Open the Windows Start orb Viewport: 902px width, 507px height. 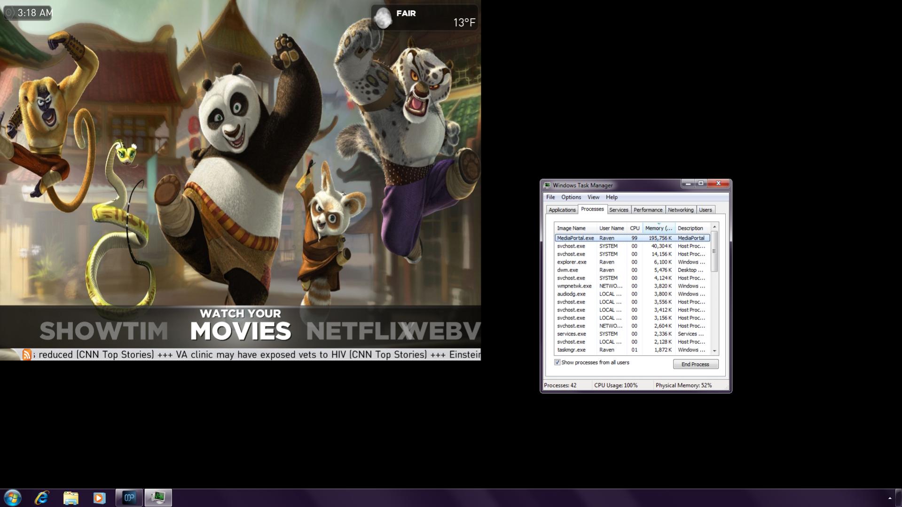(13, 498)
